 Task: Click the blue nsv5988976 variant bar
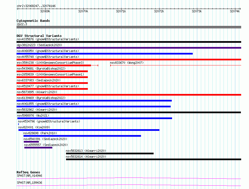click(x=95, y=118)
